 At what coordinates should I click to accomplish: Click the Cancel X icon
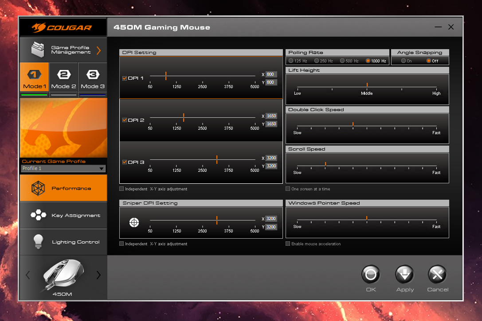(437, 275)
